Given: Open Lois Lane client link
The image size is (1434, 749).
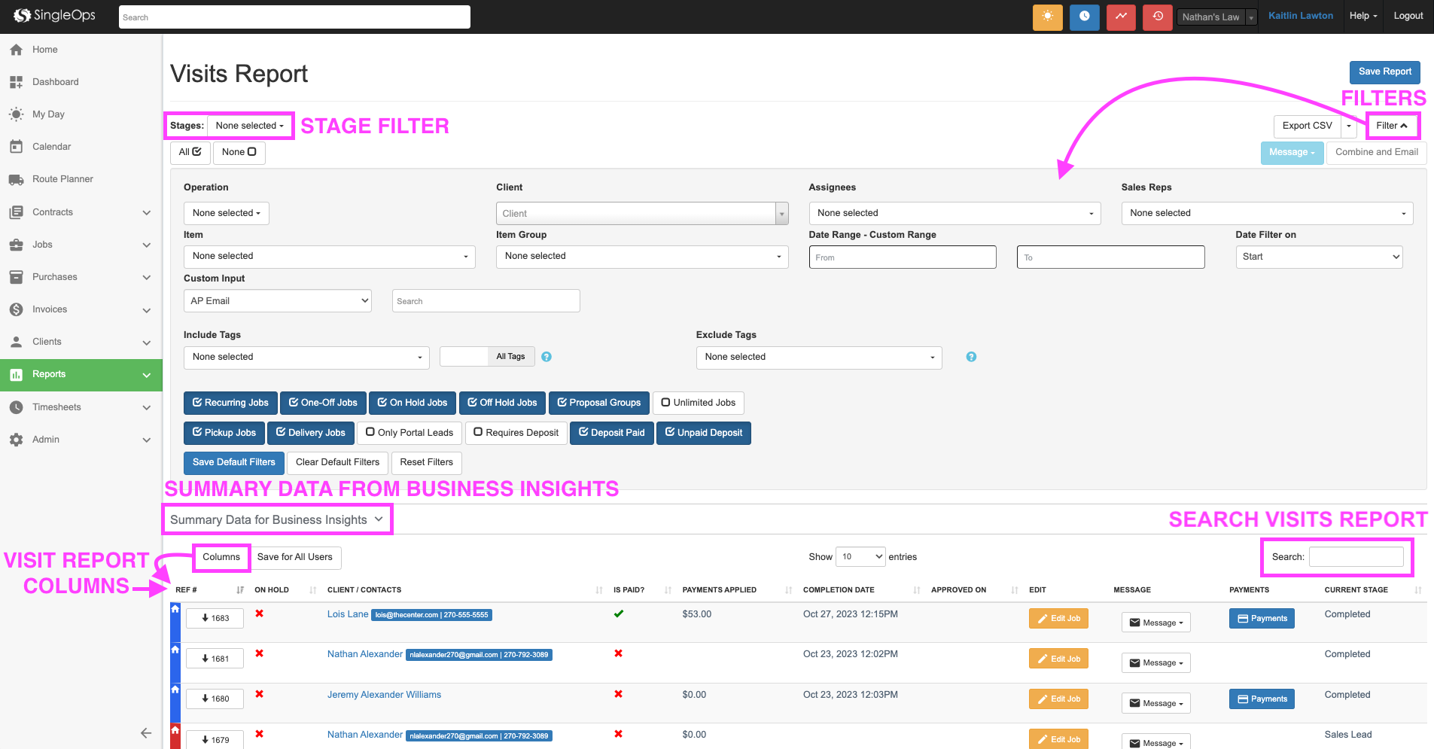Looking at the screenshot, I should [347, 614].
